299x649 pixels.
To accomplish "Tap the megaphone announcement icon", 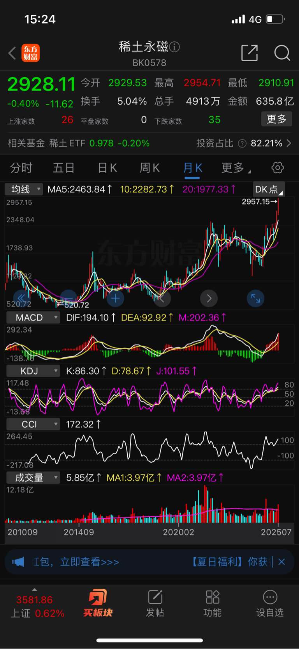I will pos(18,562).
